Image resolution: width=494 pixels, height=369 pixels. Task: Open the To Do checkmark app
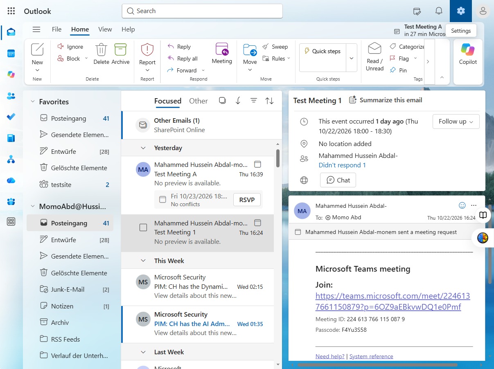(x=11, y=117)
